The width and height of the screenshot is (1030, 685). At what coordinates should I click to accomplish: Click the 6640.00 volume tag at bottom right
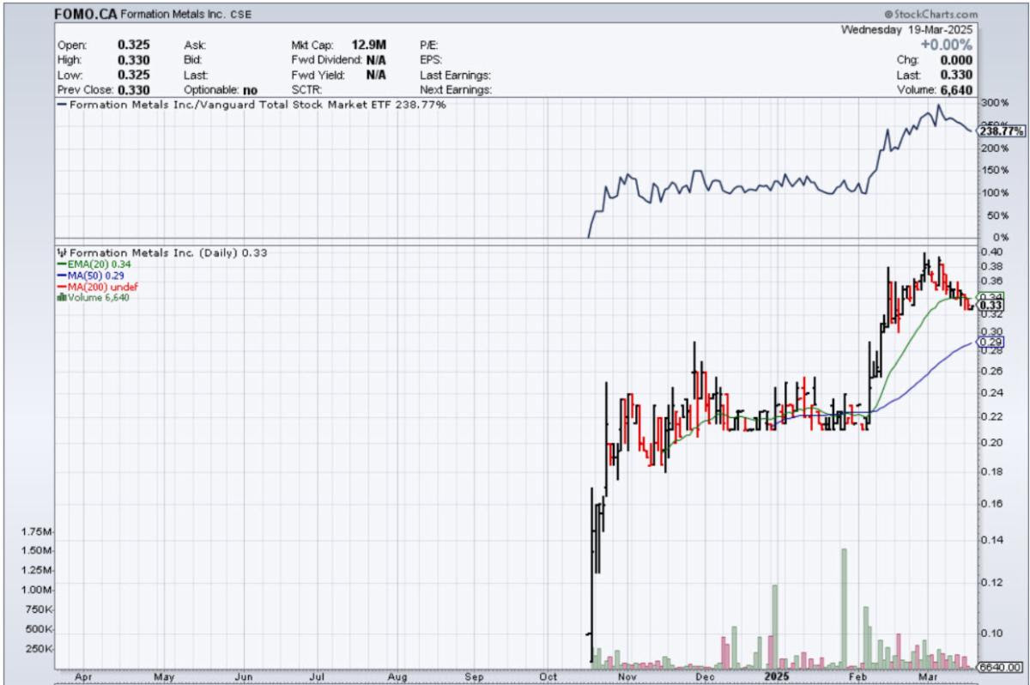pyautogui.click(x=1000, y=667)
